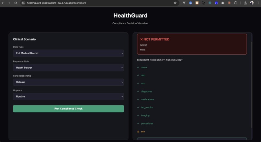Show browser downloads
Image resolution: width=261 pixels, height=142 pixels.
[x=245, y=3]
